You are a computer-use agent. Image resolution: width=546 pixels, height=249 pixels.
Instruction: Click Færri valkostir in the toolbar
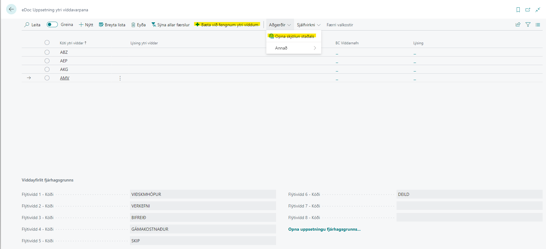pyautogui.click(x=340, y=25)
